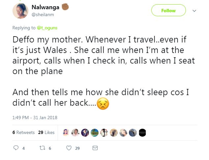The height and width of the screenshot is (160, 209).
Task: Click the reply count number 4
Action: 23,148
